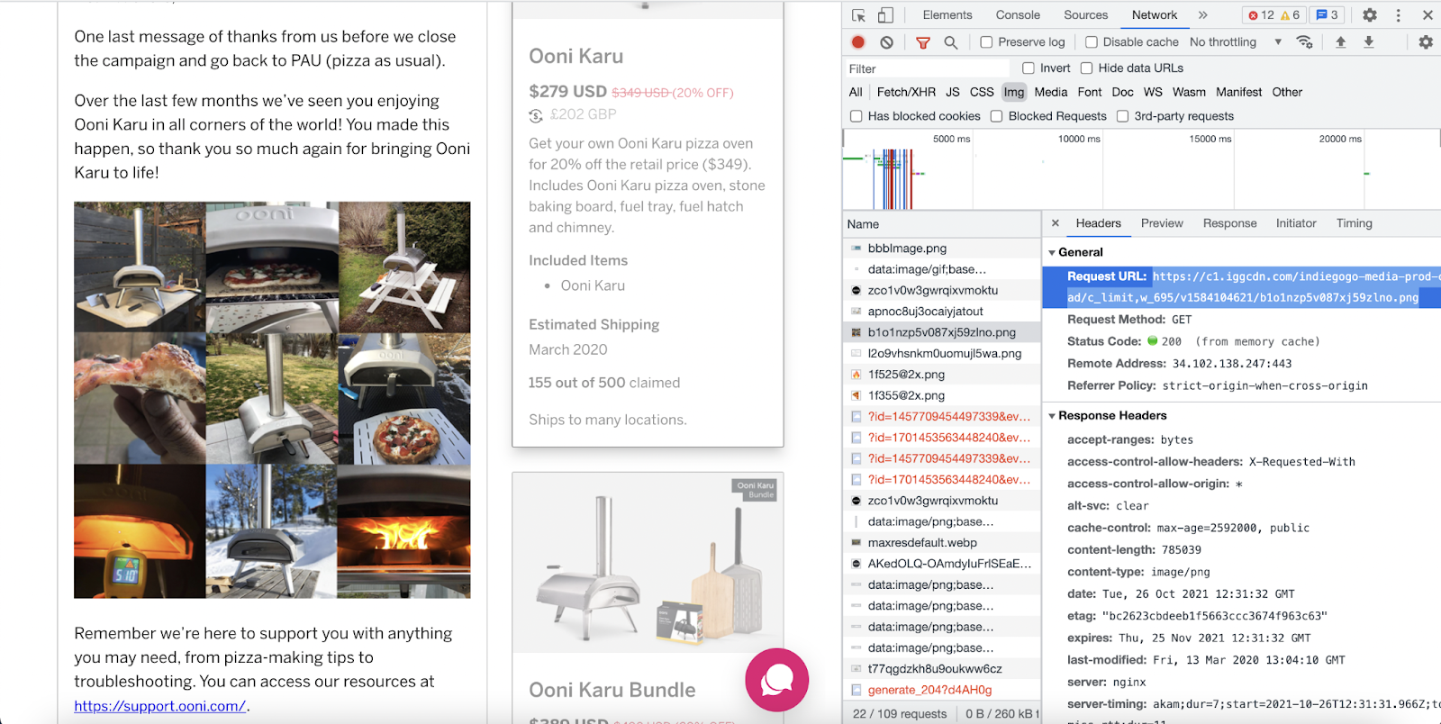Open network search magnifier
Viewport: 1441px width, 724px height.
[x=950, y=42]
